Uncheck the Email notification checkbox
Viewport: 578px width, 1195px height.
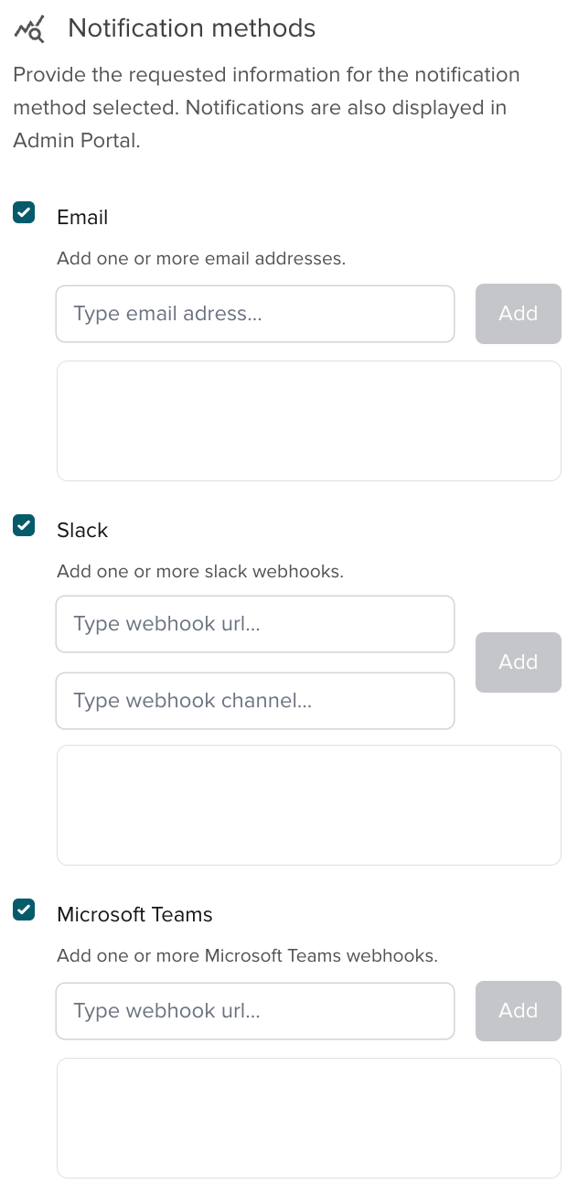pyautogui.click(x=23, y=211)
